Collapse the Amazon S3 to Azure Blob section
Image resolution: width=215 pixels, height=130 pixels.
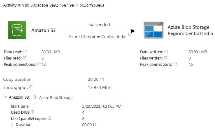pyautogui.click(x=5, y=97)
